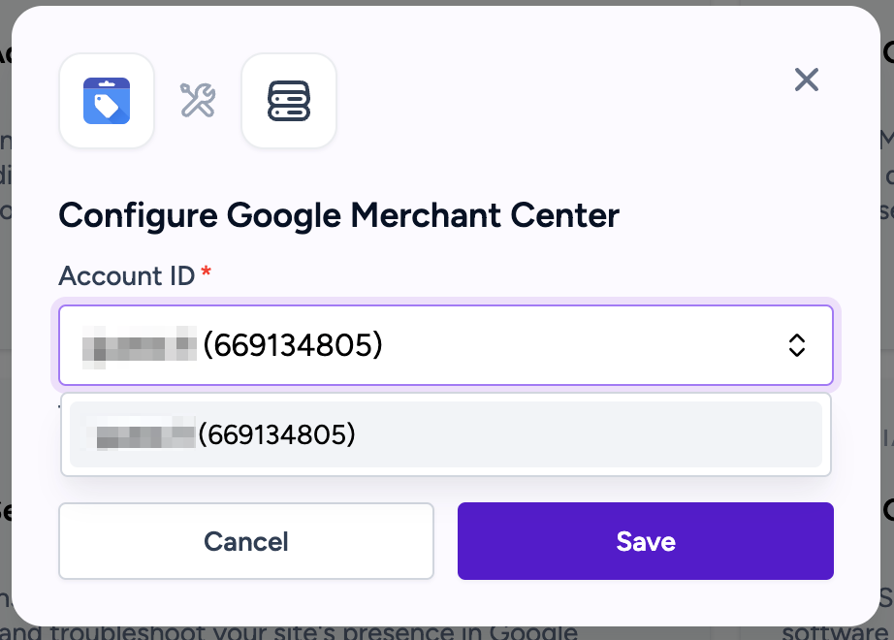Click the Account ID field label

126,275
